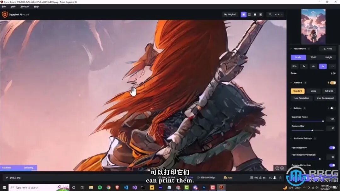Choose the Lines AI model
340x191 pixels.
pyautogui.click(x=313, y=91)
